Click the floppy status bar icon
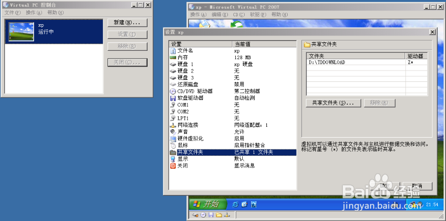 (x=211, y=215)
